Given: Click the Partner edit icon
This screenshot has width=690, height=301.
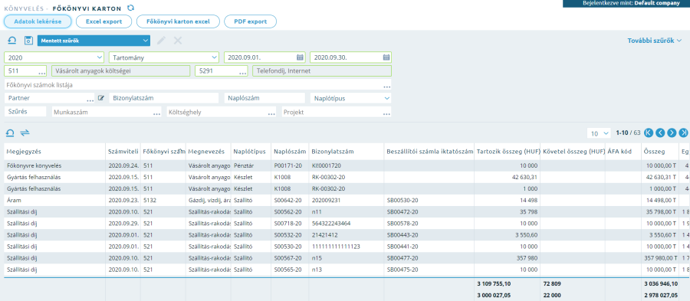Looking at the screenshot, I should (101, 98).
